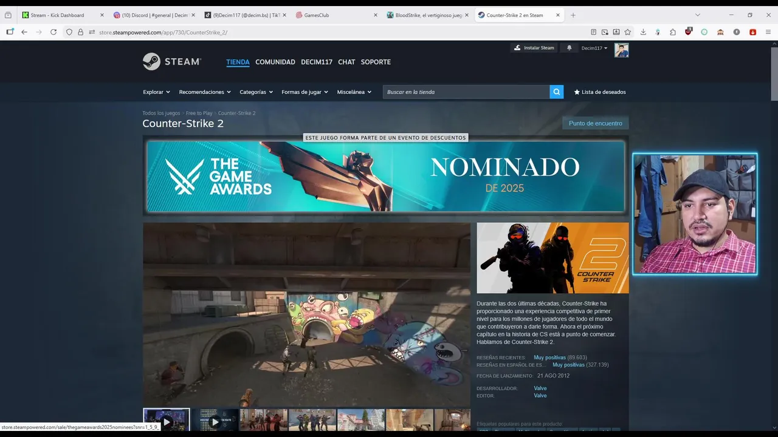Click the Punto de encuentro button
778x437 pixels.
(595, 123)
